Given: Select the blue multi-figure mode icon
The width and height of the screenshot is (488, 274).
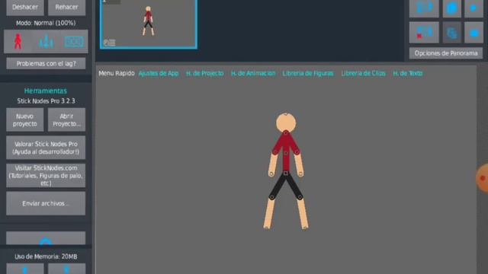Looking at the screenshot, I should [x=46, y=42].
